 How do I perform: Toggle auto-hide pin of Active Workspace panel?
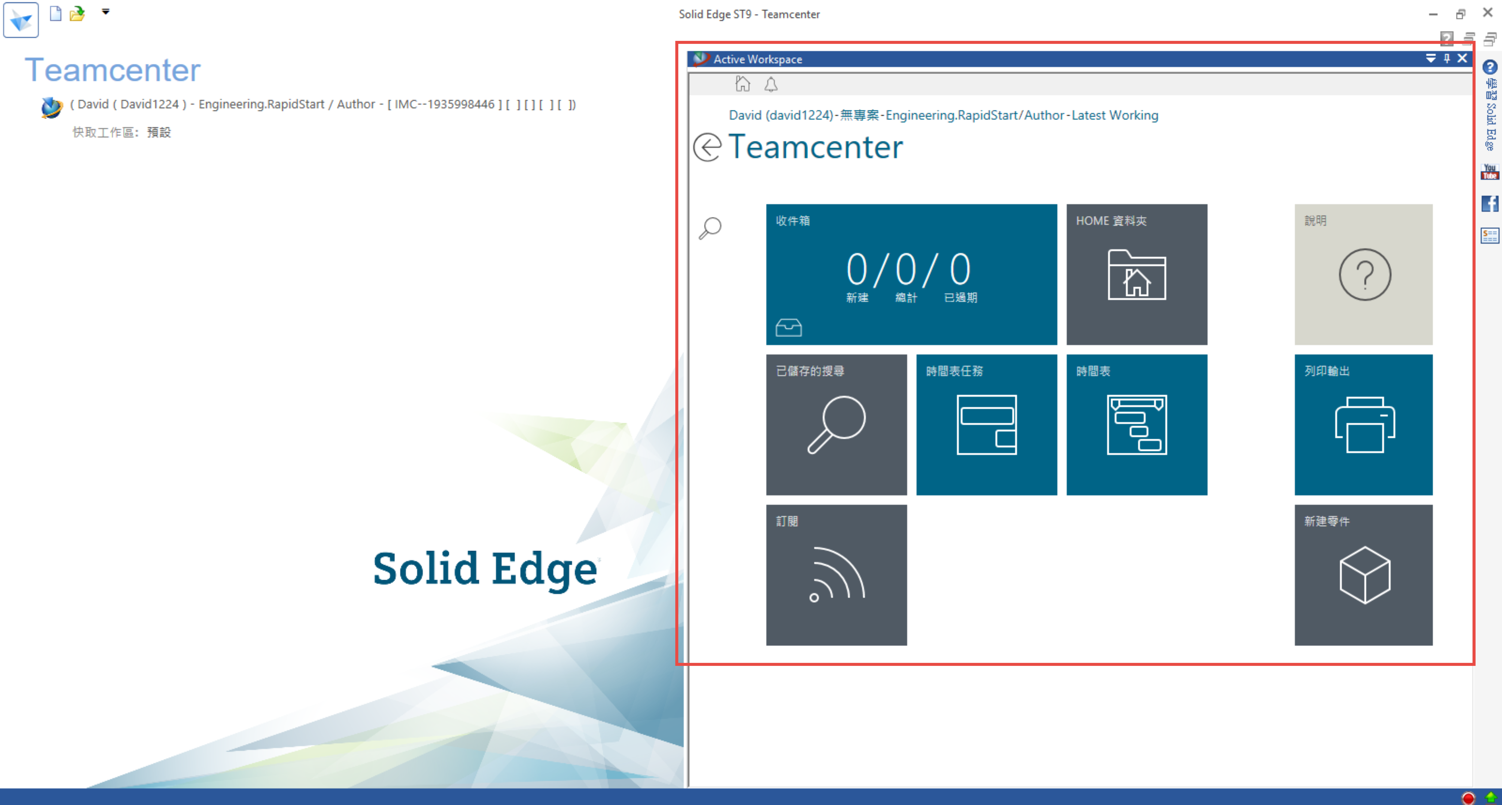tap(1447, 58)
